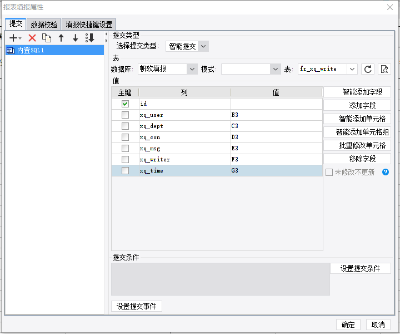Screen dimensions: 400x334
Task: Click value cell G3
Action: [277, 170]
